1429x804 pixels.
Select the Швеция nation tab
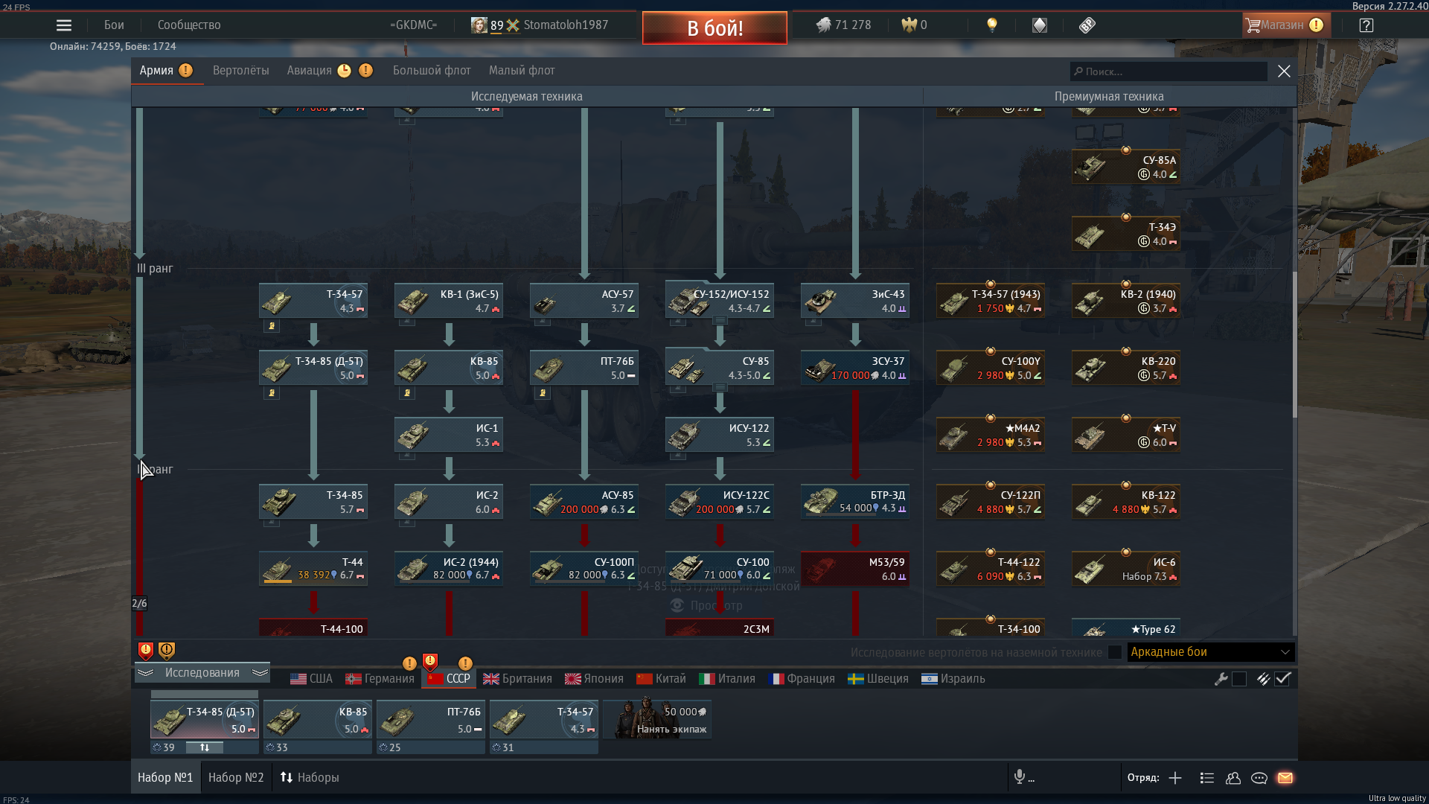pyautogui.click(x=878, y=679)
